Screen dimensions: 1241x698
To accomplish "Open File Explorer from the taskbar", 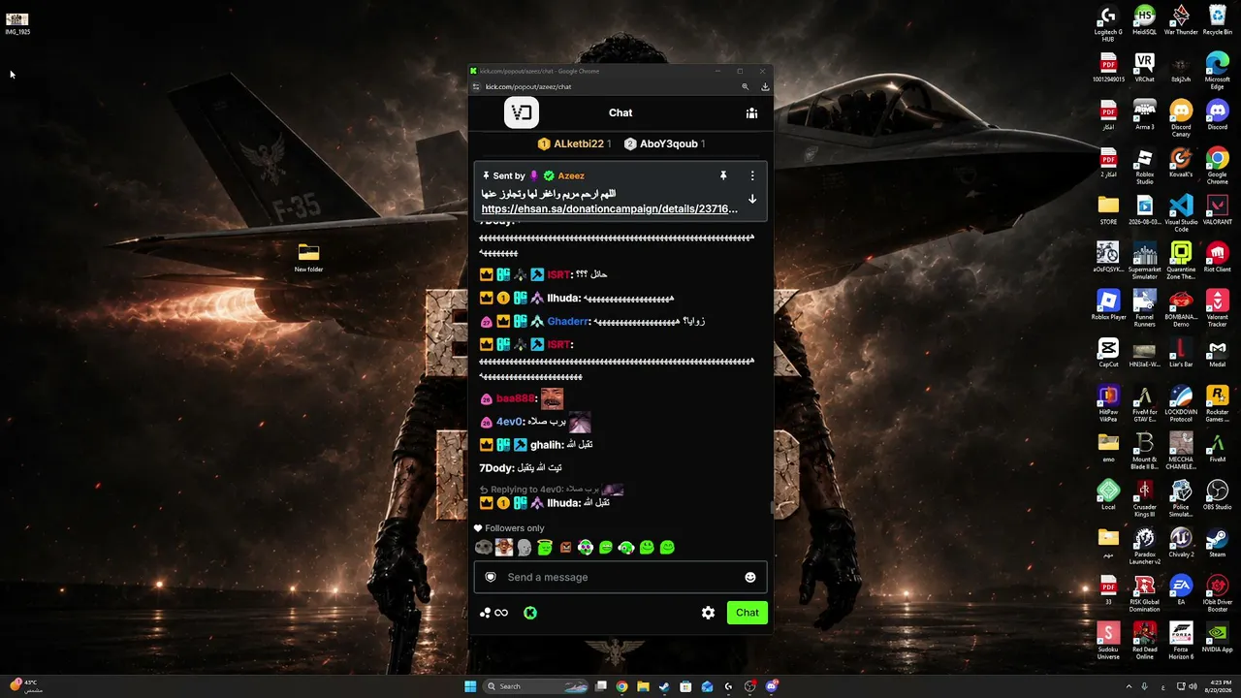I will [643, 686].
